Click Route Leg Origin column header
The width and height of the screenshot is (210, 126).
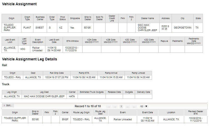81,113
